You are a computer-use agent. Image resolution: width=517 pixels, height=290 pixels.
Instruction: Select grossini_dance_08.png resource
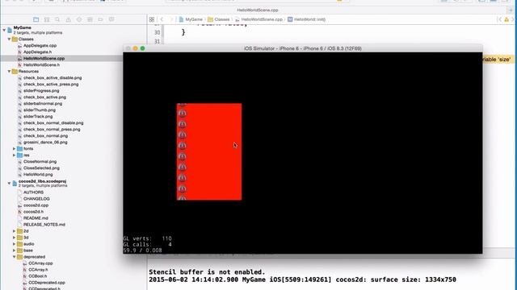[x=45, y=143]
